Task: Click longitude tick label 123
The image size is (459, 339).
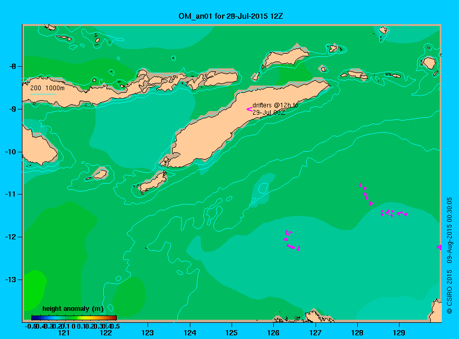Action: click(148, 333)
